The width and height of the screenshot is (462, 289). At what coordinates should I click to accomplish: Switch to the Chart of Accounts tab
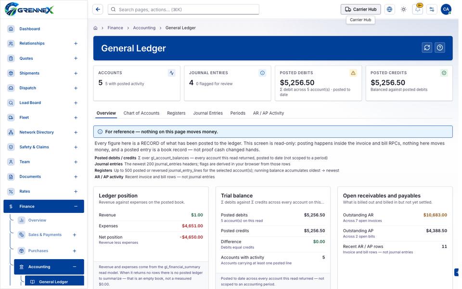pos(141,113)
